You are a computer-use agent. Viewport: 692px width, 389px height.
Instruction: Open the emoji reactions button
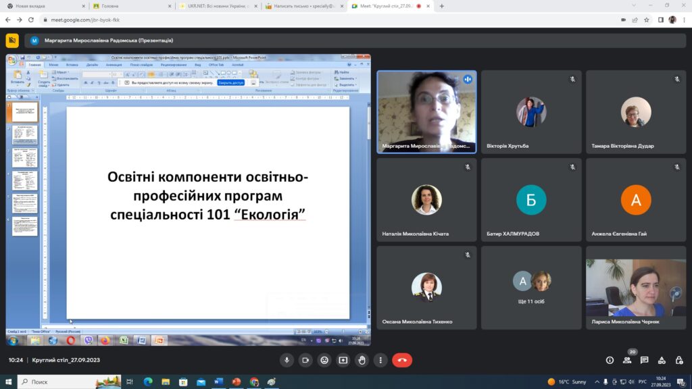324,360
